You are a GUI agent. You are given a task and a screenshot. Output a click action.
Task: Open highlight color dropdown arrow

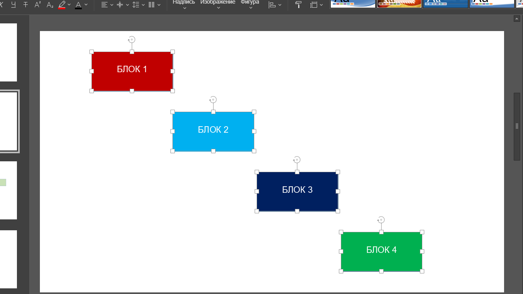point(69,5)
